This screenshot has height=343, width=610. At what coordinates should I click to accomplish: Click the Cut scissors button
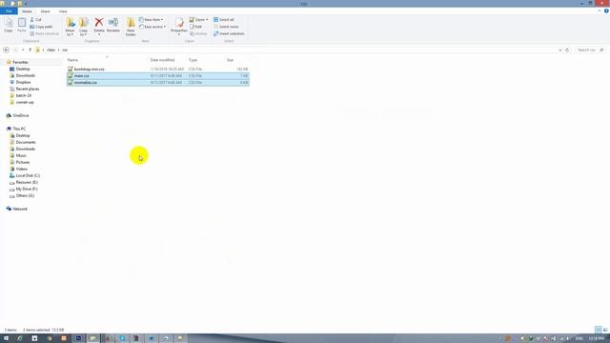(36, 19)
